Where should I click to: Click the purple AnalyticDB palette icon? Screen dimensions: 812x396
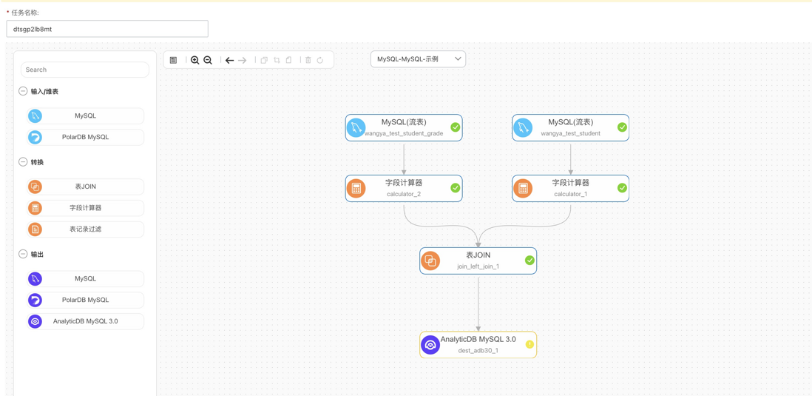point(35,321)
